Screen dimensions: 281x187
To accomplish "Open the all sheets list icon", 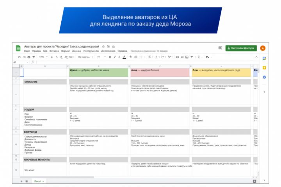I will 27,181.
